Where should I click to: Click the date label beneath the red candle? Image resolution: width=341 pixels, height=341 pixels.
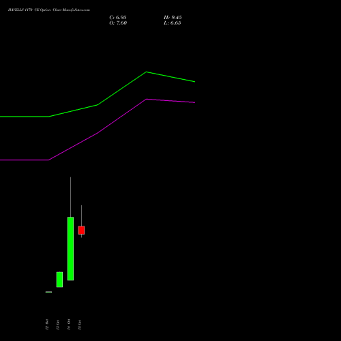(80, 325)
